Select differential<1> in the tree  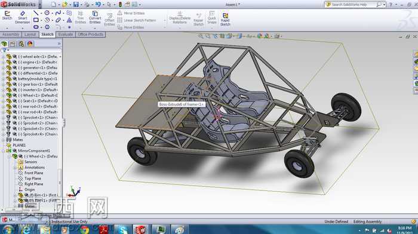[x=37, y=73]
